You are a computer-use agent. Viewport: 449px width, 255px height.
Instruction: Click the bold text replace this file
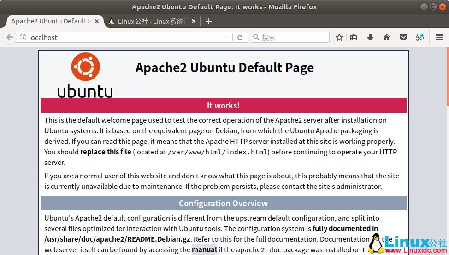point(106,152)
